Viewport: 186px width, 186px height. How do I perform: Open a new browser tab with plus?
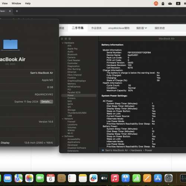[17, 11]
